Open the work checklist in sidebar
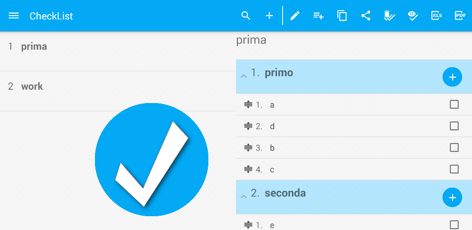 point(32,86)
